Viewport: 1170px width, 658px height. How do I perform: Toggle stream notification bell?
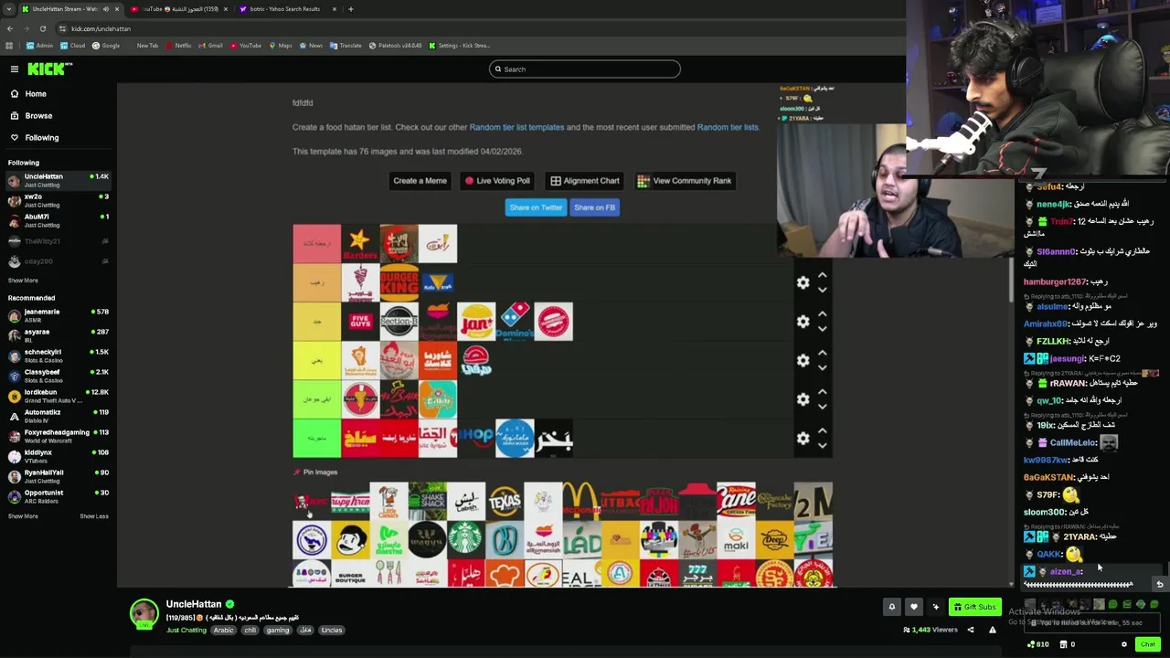click(892, 607)
